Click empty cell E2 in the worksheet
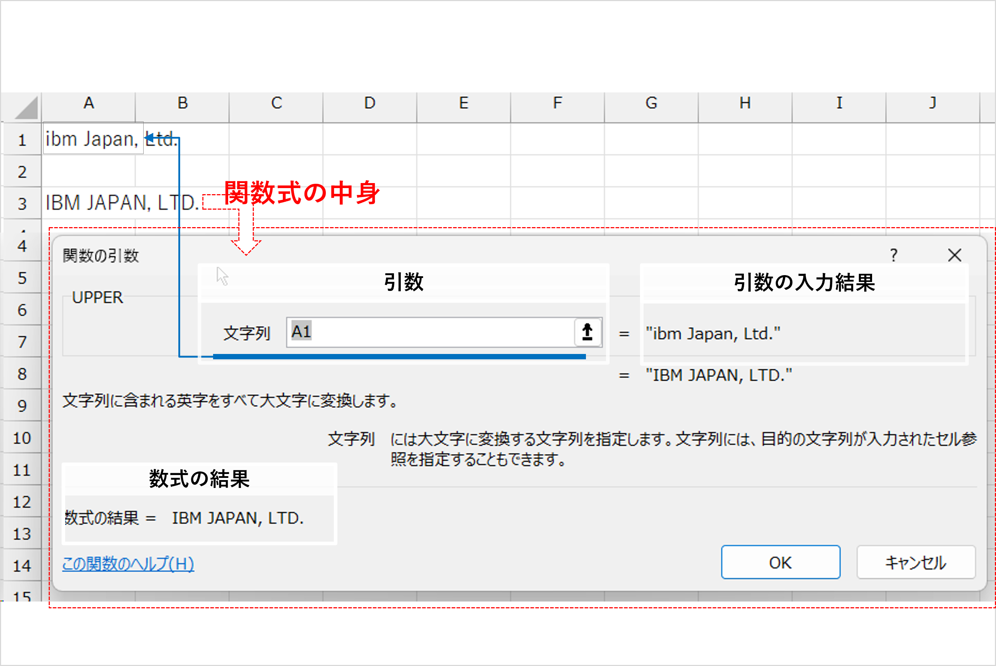The width and height of the screenshot is (996, 666). coord(463,171)
